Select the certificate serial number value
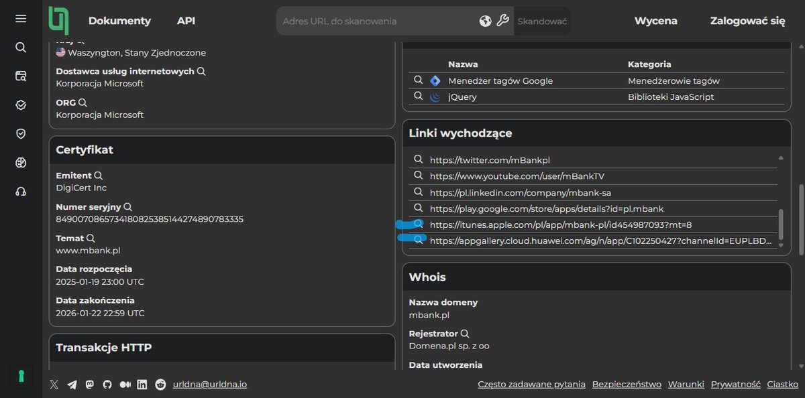This screenshot has width=805, height=398. coord(150,219)
